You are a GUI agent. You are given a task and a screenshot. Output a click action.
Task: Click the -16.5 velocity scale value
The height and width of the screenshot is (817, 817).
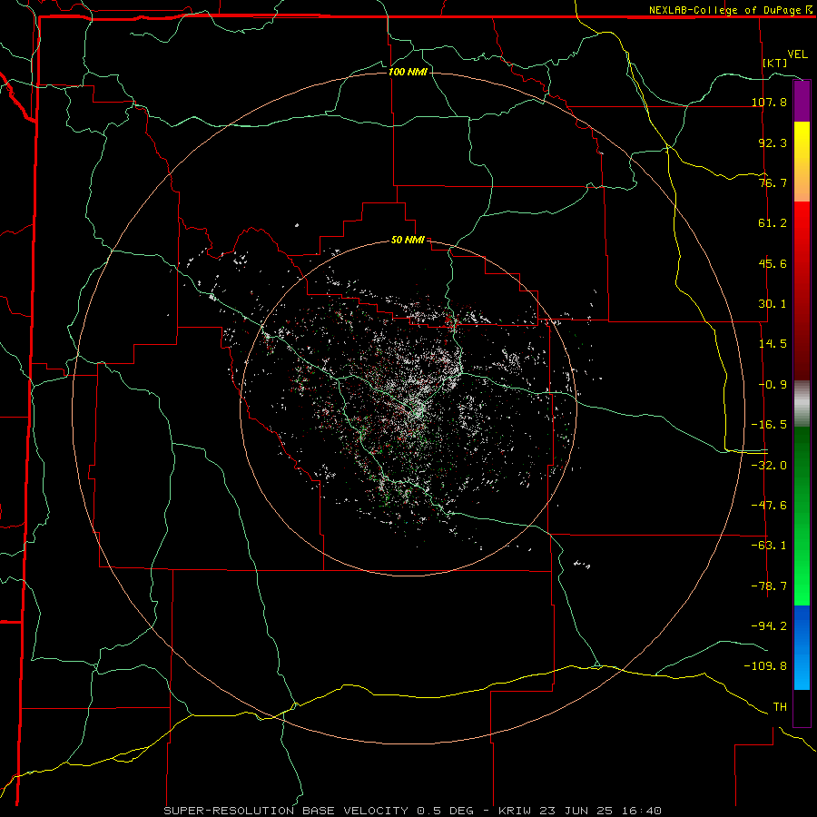(x=769, y=425)
